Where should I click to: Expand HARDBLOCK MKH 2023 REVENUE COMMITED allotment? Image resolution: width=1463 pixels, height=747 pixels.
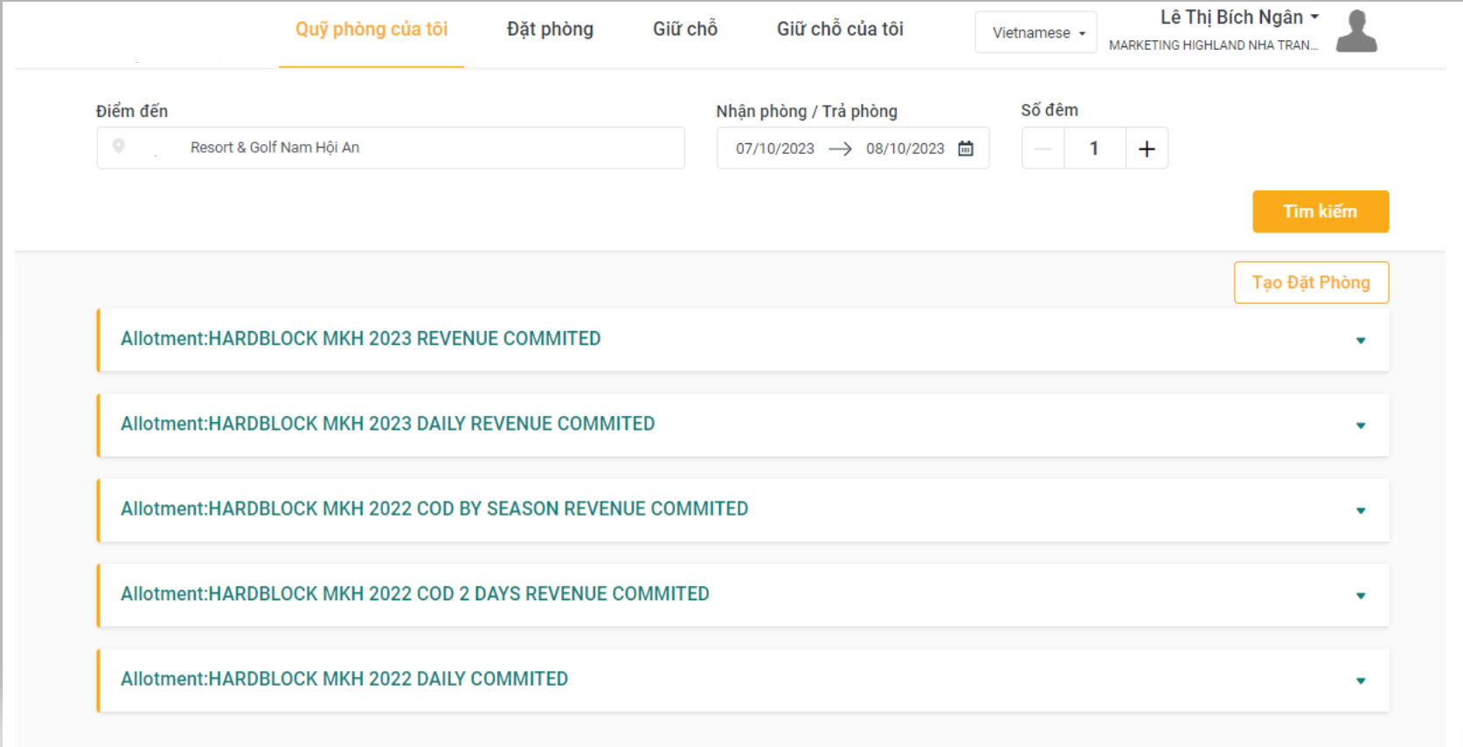[1360, 341]
